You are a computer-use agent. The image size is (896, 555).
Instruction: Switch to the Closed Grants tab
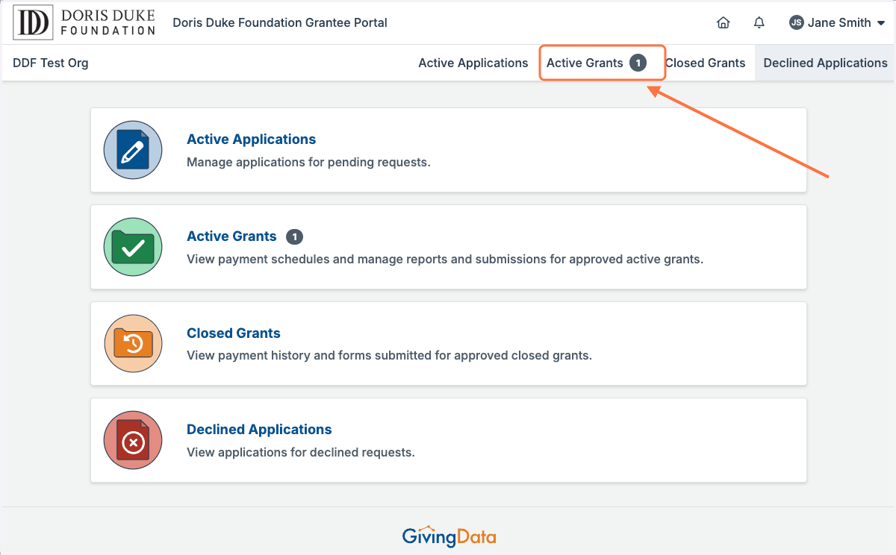pyautogui.click(x=705, y=63)
